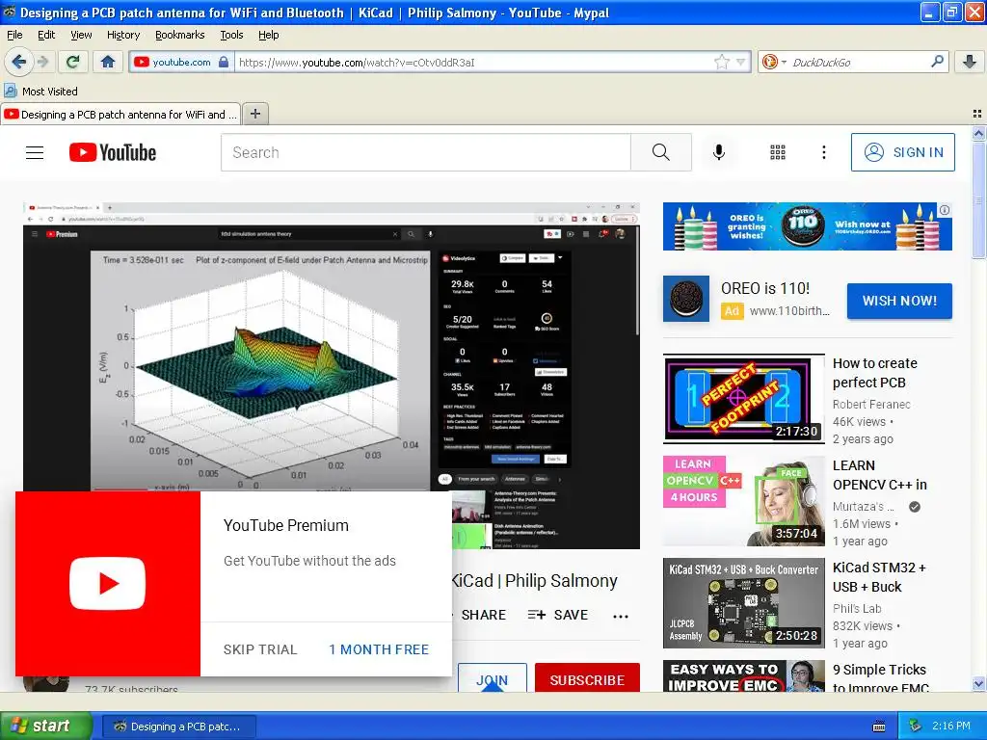Click SKIP TRIAL in Premium popup

[260, 649]
